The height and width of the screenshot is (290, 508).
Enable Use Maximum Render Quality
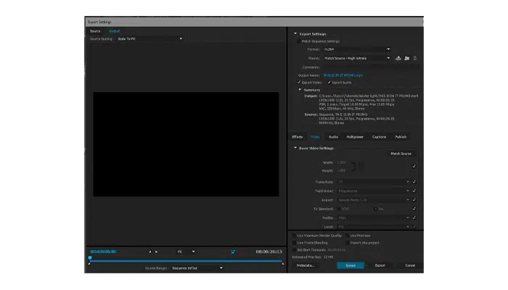point(294,236)
